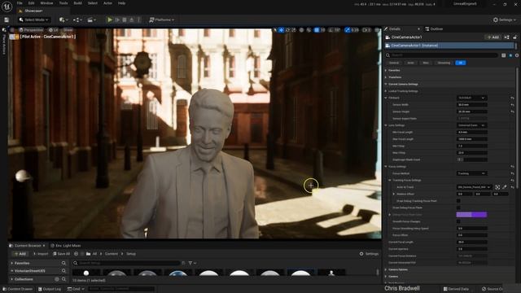Open the Perspective viewport dropdown
This screenshot has width=521, height=293.
coord(31,30)
